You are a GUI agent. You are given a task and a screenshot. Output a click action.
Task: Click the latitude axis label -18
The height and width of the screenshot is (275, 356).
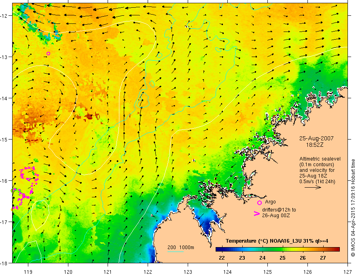pyautogui.click(x=4, y=263)
